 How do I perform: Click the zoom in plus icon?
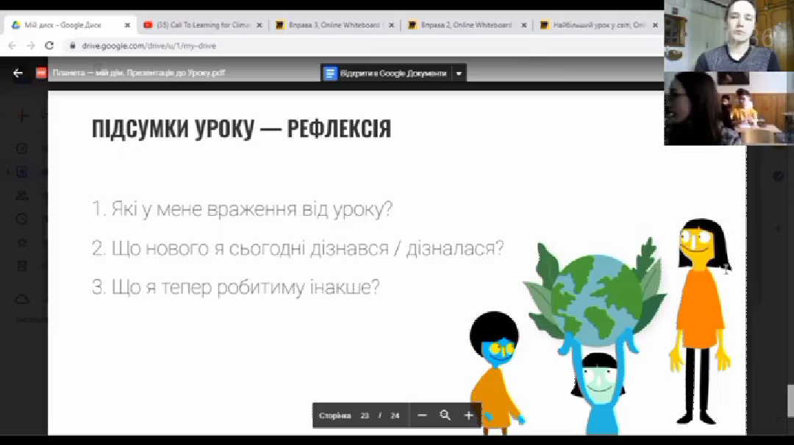point(468,416)
